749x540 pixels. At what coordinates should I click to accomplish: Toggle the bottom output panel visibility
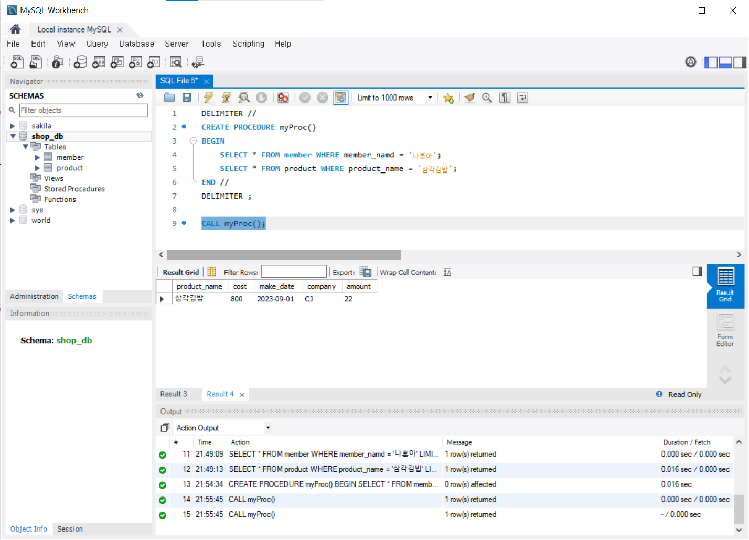725,62
